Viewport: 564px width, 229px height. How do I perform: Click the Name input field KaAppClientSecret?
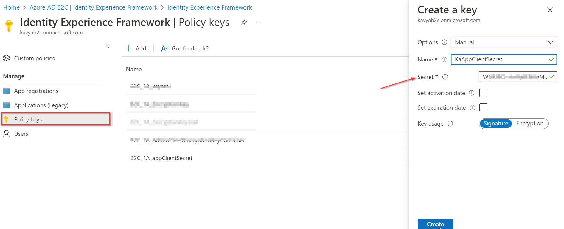click(x=504, y=59)
